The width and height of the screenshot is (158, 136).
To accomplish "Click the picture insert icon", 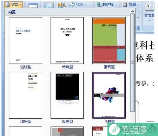I will tap(49, 5).
